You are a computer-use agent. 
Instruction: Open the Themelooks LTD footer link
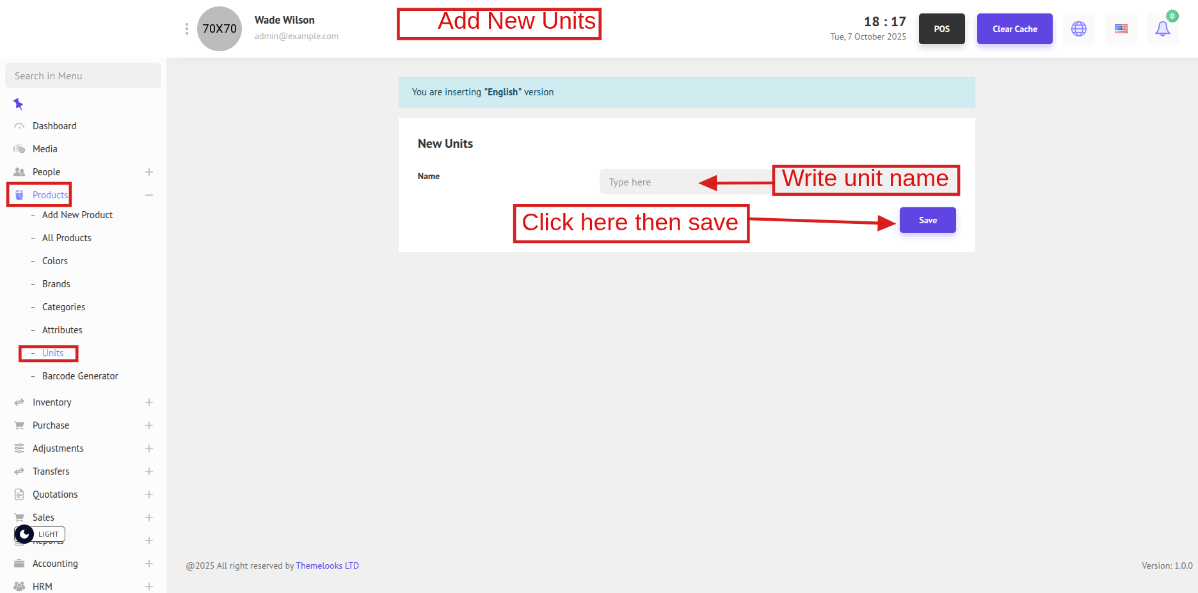pyautogui.click(x=327, y=565)
